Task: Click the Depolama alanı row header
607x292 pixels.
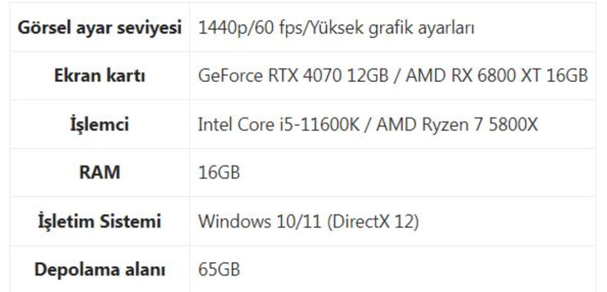Action: [x=100, y=269]
